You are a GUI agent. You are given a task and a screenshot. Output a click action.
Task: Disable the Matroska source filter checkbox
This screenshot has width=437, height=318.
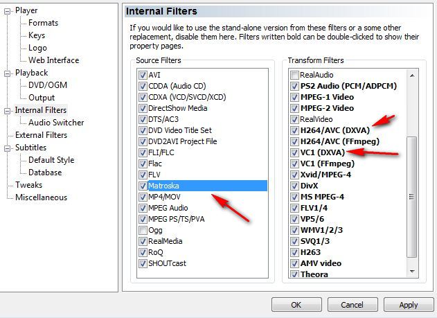point(143,186)
